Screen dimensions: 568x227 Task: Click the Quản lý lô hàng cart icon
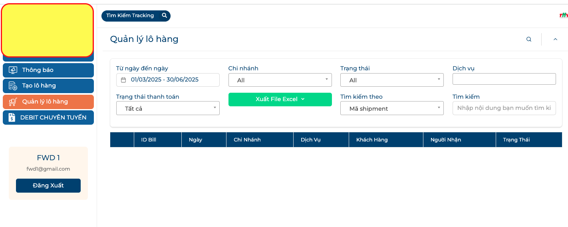tap(13, 102)
